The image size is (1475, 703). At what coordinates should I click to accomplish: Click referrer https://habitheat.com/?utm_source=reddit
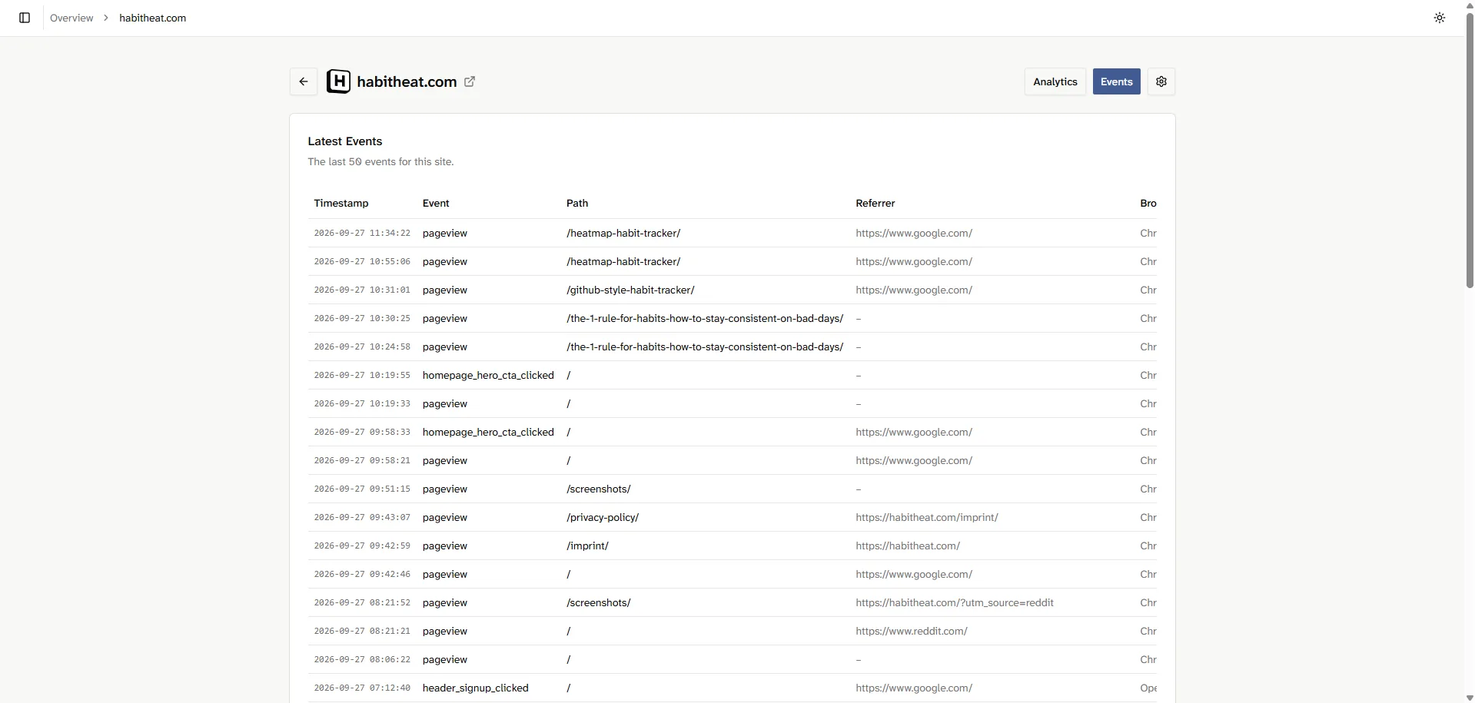click(955, 602)
